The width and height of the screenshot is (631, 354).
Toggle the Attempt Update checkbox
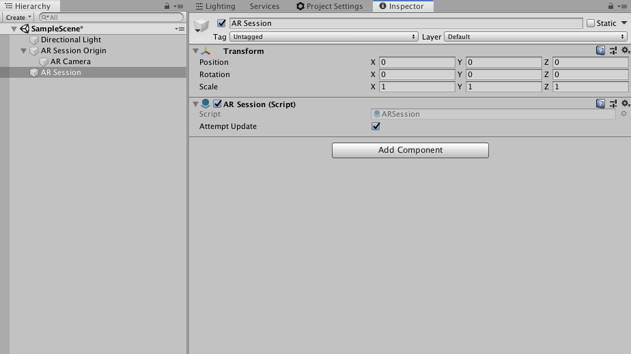point(376,126)
